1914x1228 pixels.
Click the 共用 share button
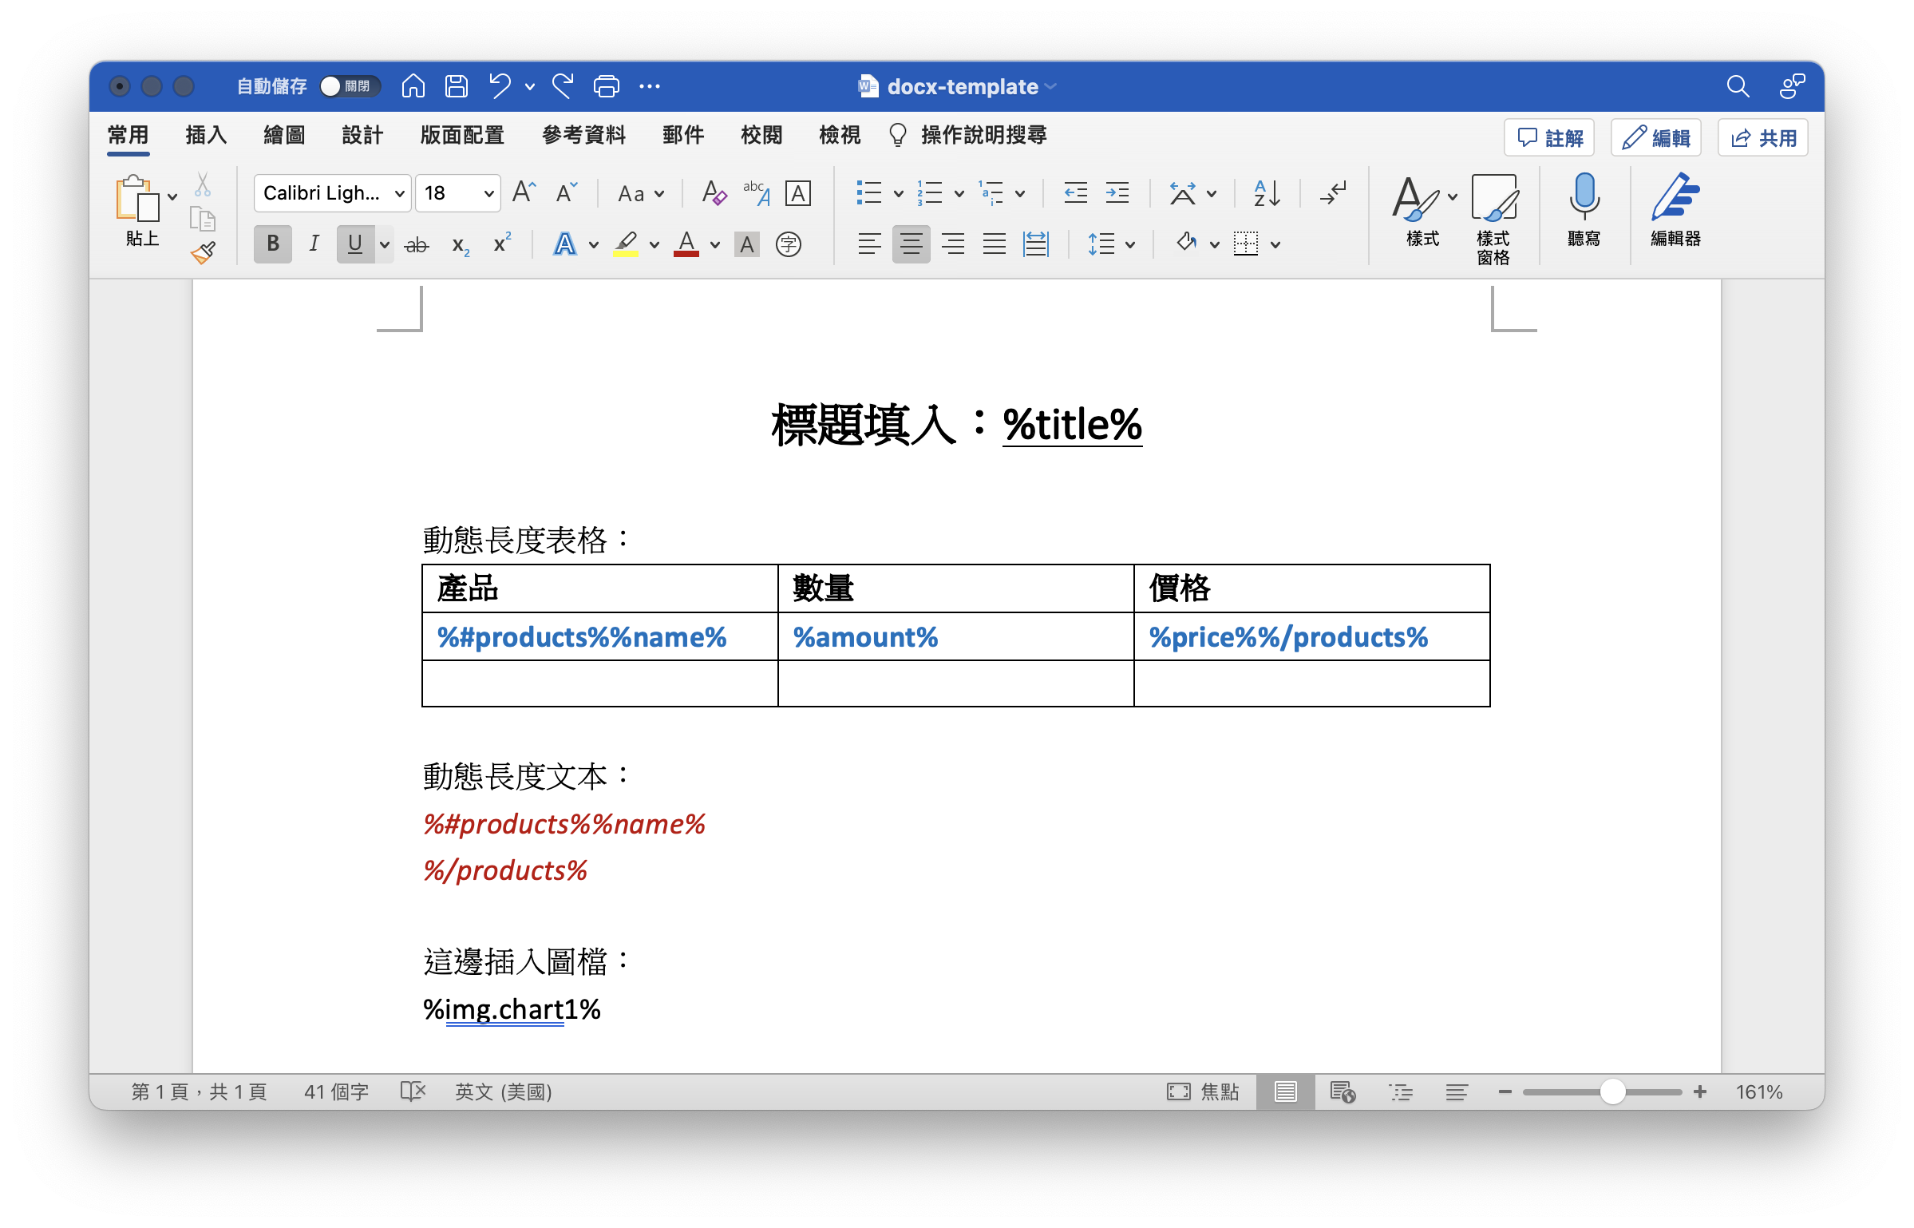click(1762, 138)
